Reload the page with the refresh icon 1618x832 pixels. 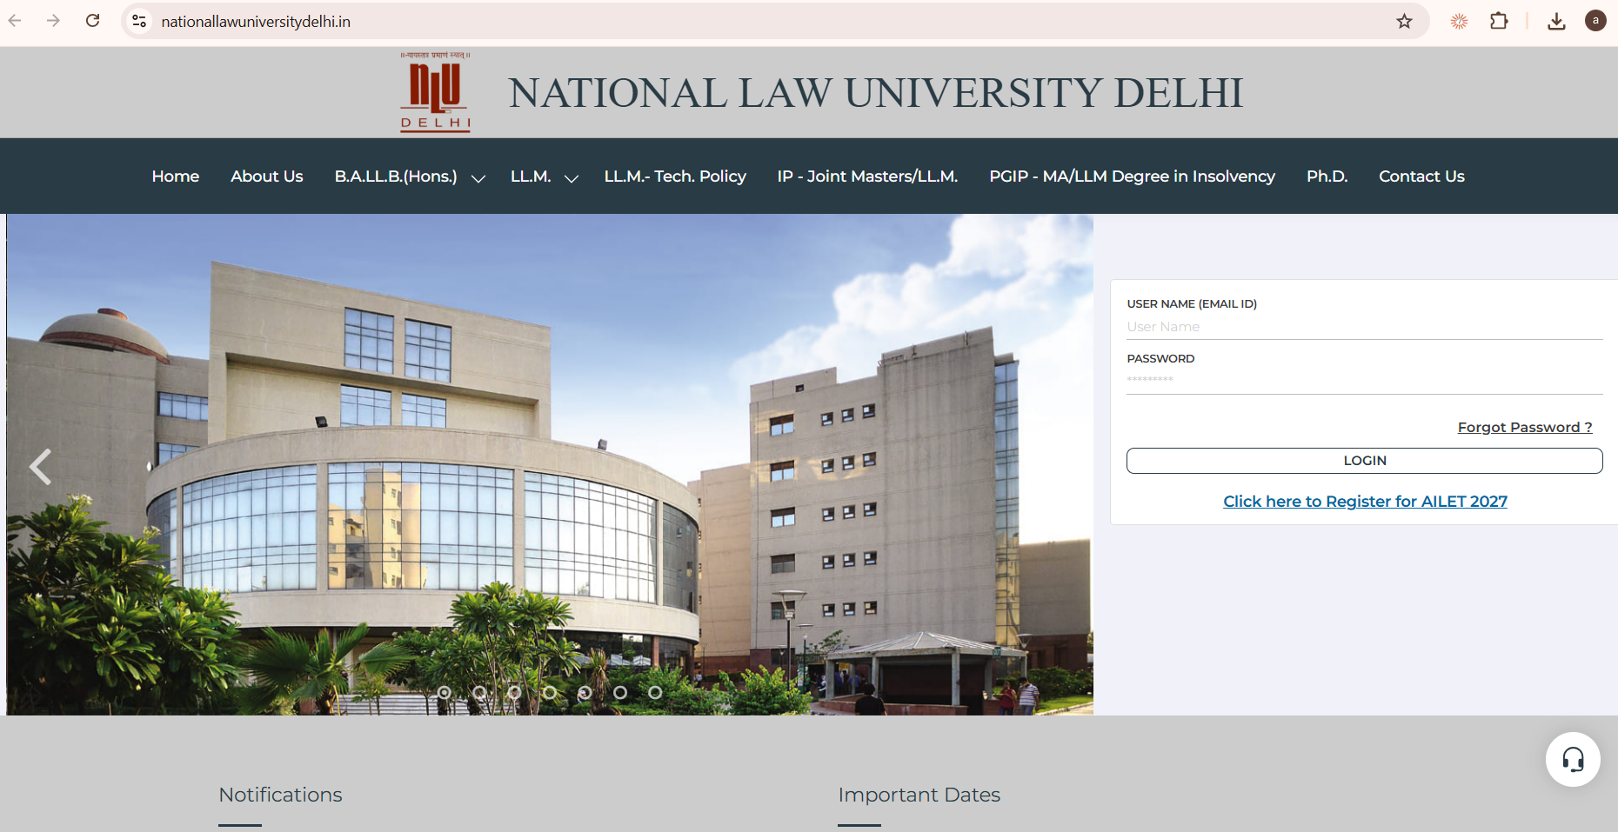point(92,21)
